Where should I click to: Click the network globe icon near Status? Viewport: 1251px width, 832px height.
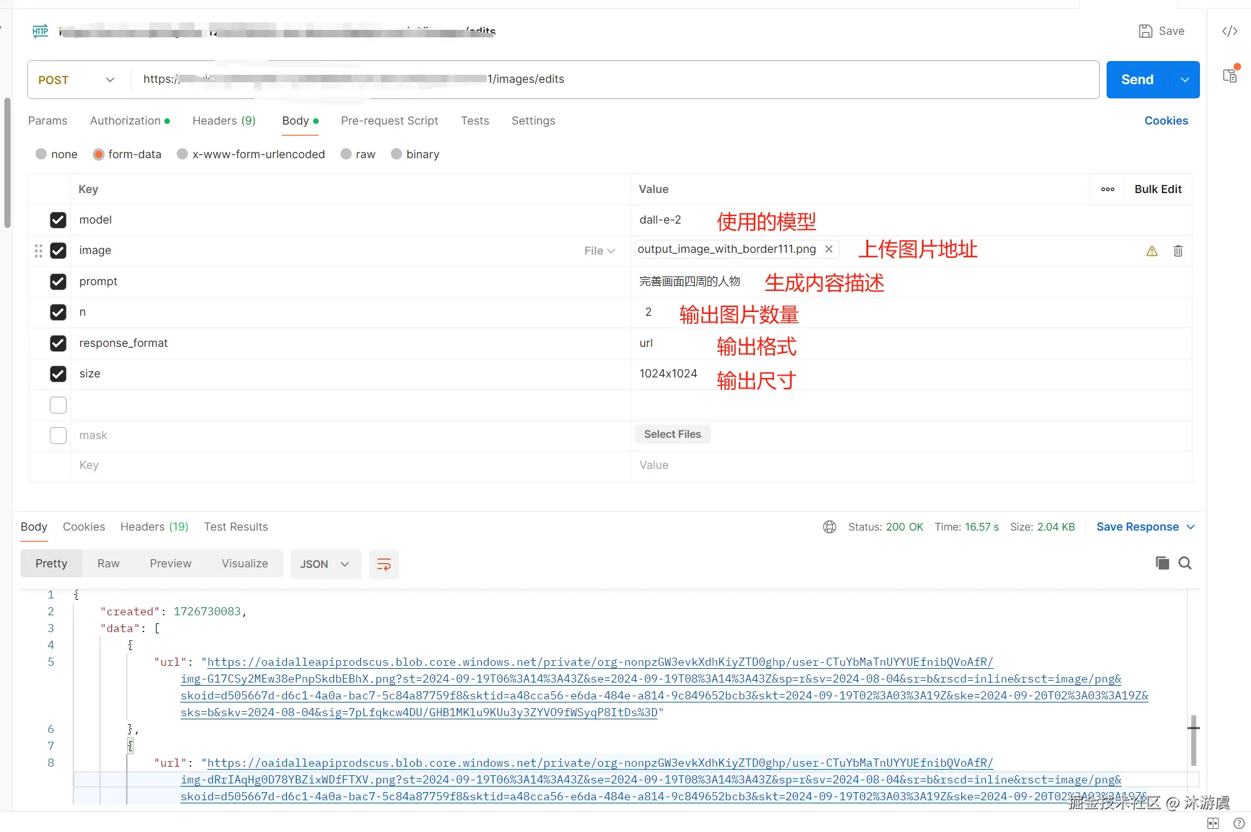829,527
